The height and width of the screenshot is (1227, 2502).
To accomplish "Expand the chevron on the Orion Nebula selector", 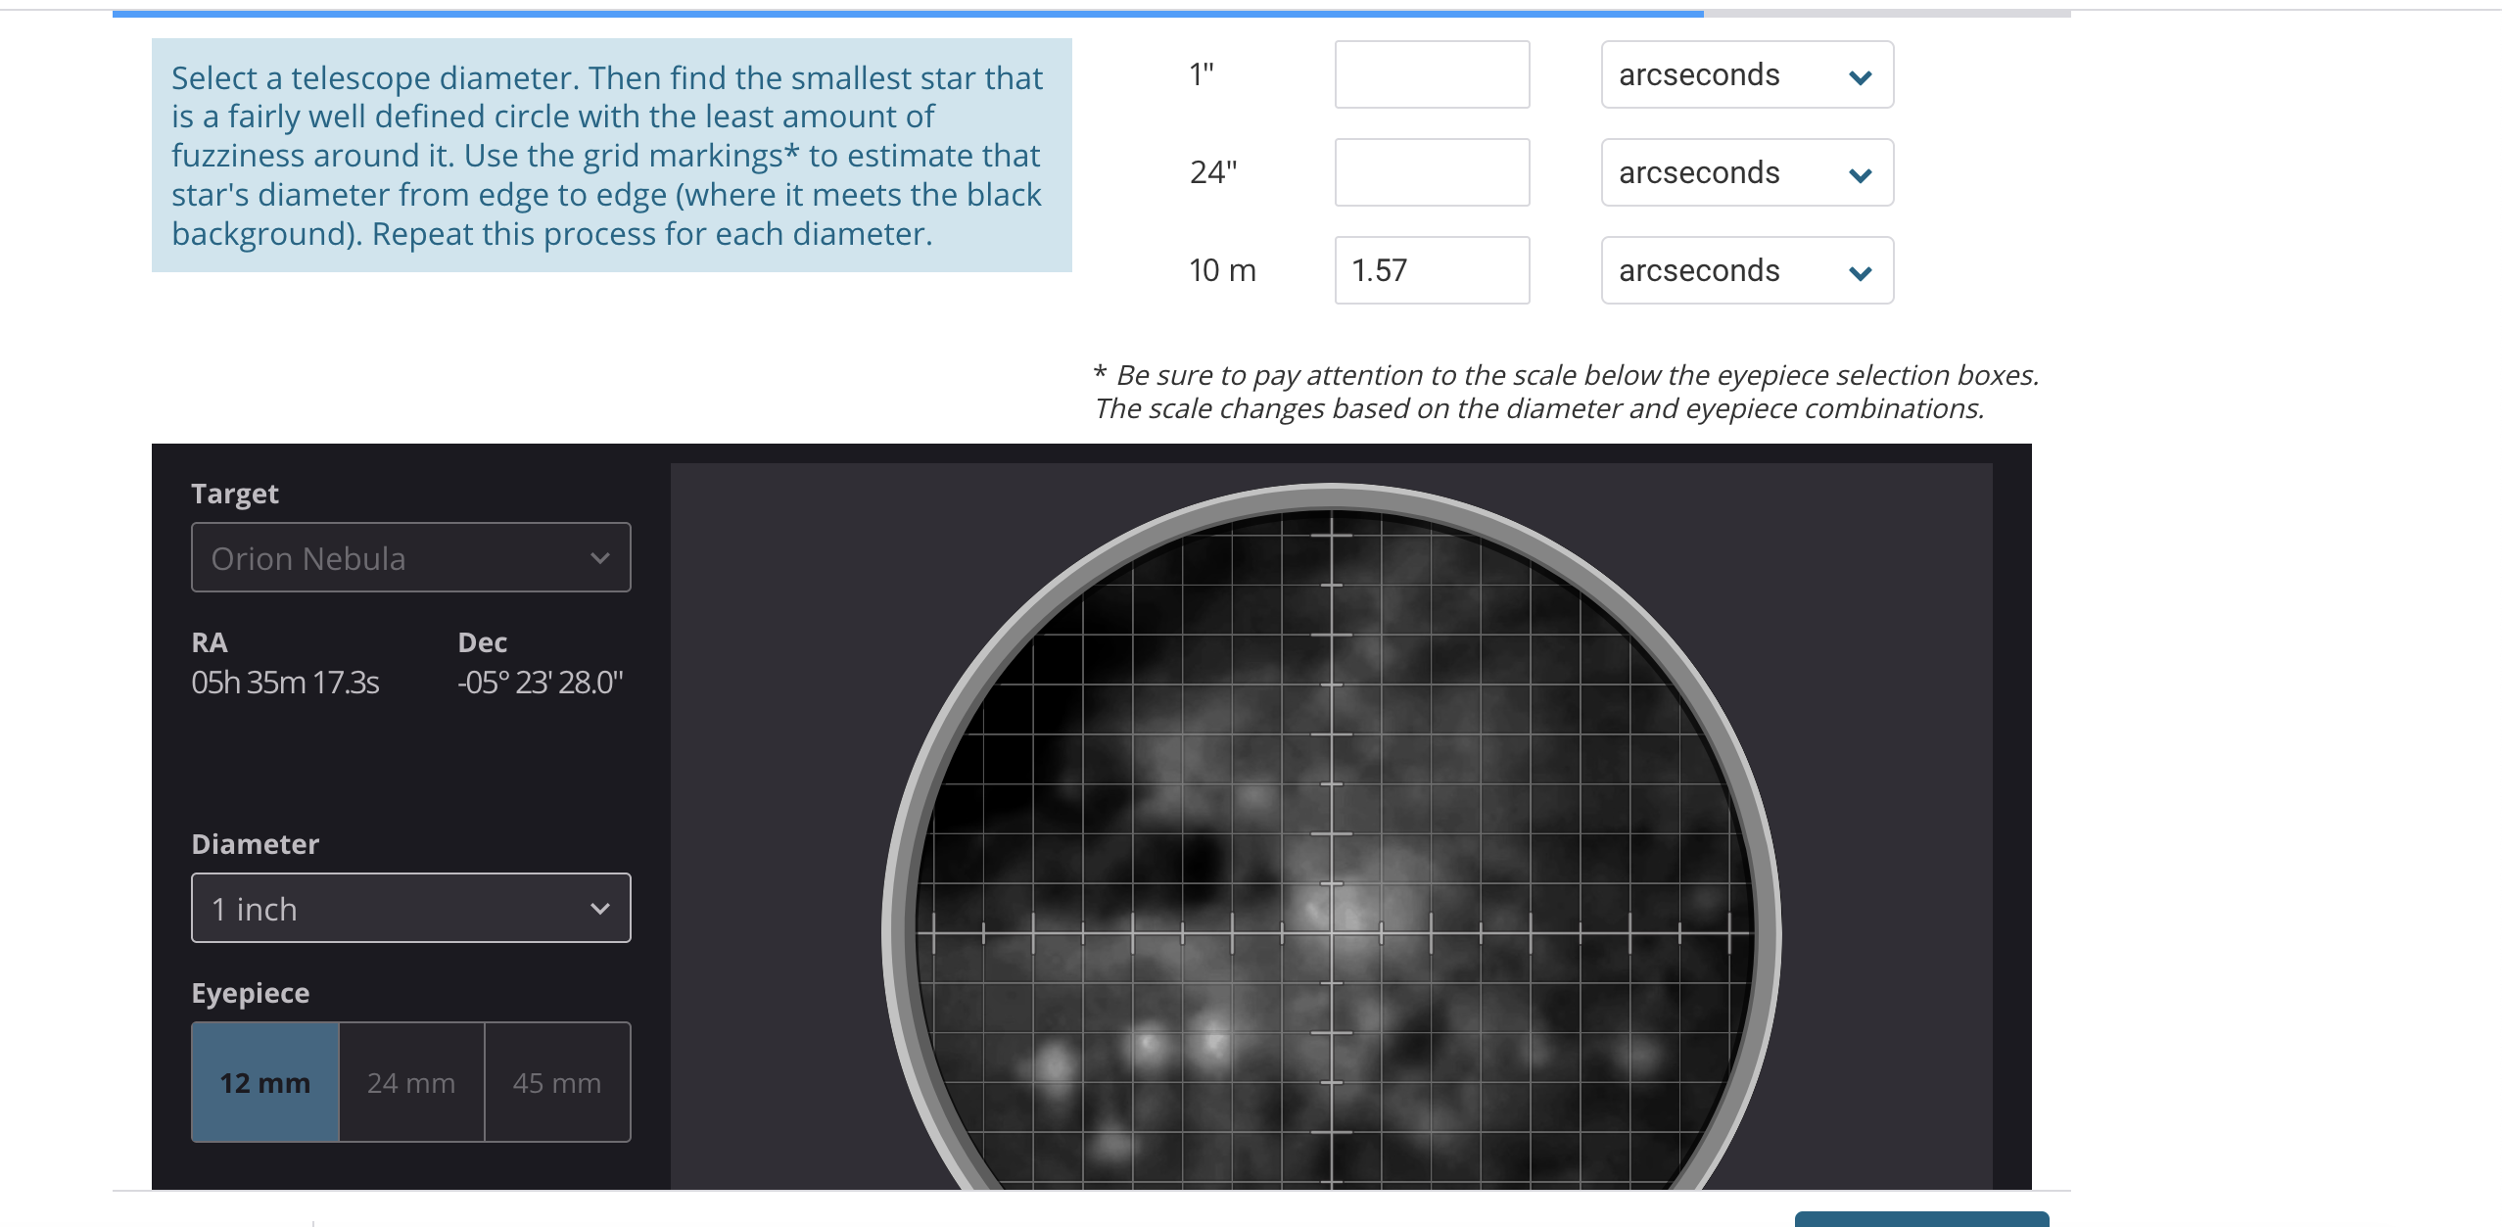I will (x=601, y=557).
